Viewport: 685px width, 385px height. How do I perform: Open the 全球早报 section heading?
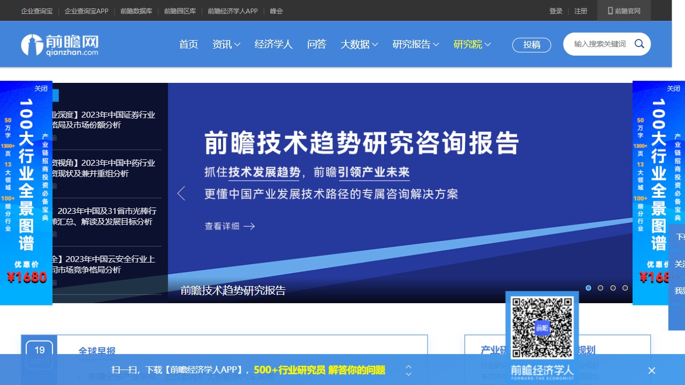click(x=97, y=351)
